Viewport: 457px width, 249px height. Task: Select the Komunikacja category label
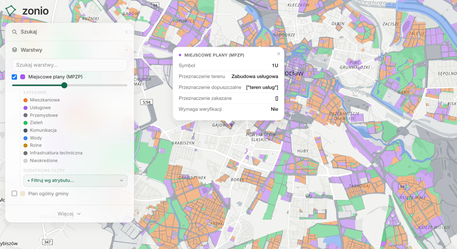pyautogui.click(x=43, y=130)
